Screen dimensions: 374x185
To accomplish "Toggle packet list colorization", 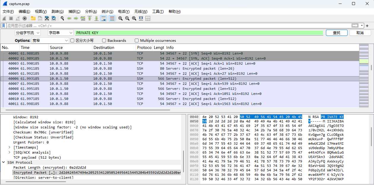I will 112,18.
